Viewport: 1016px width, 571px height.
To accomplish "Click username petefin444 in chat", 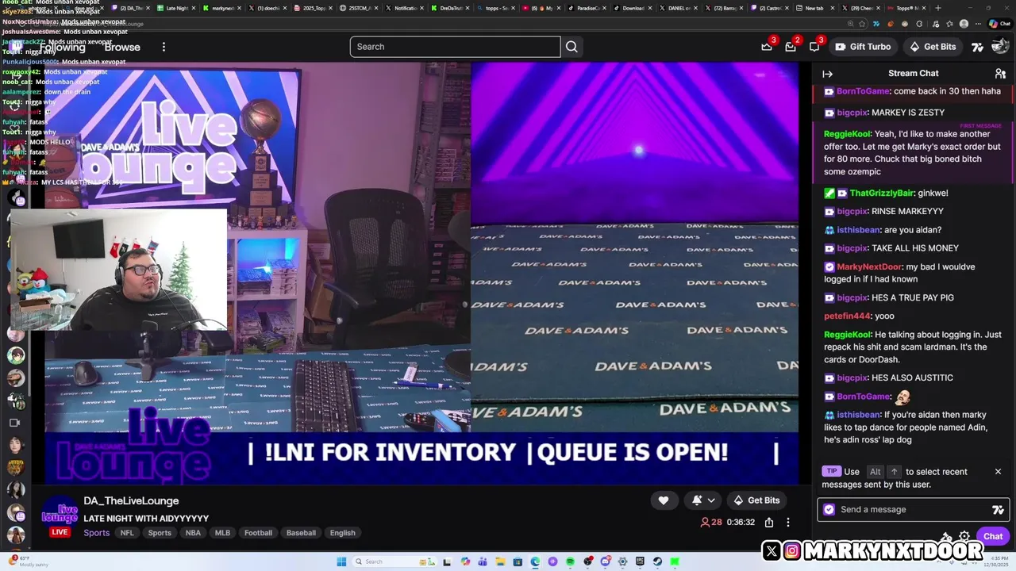I will 847,316.
